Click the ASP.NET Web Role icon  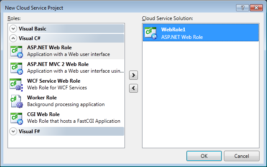point(16,51)
